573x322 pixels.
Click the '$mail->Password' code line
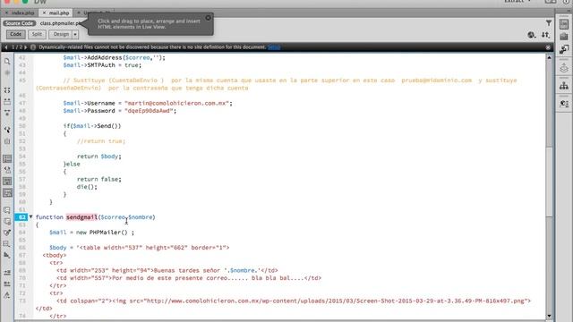119,111
